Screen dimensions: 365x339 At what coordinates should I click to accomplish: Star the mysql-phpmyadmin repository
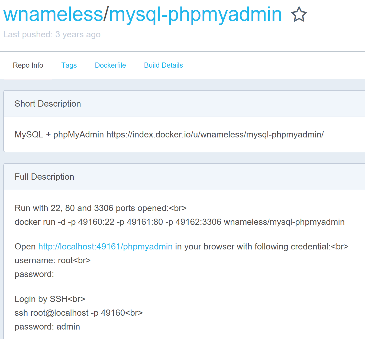(299, 14)
